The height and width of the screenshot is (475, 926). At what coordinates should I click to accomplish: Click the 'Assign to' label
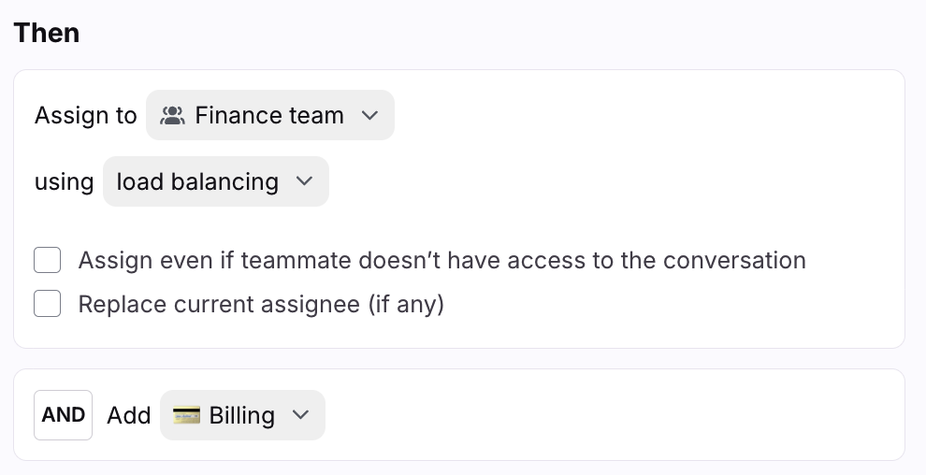(85, 116)
